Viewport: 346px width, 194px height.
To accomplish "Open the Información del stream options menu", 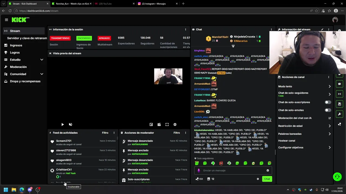I will (x=329, y=29).
